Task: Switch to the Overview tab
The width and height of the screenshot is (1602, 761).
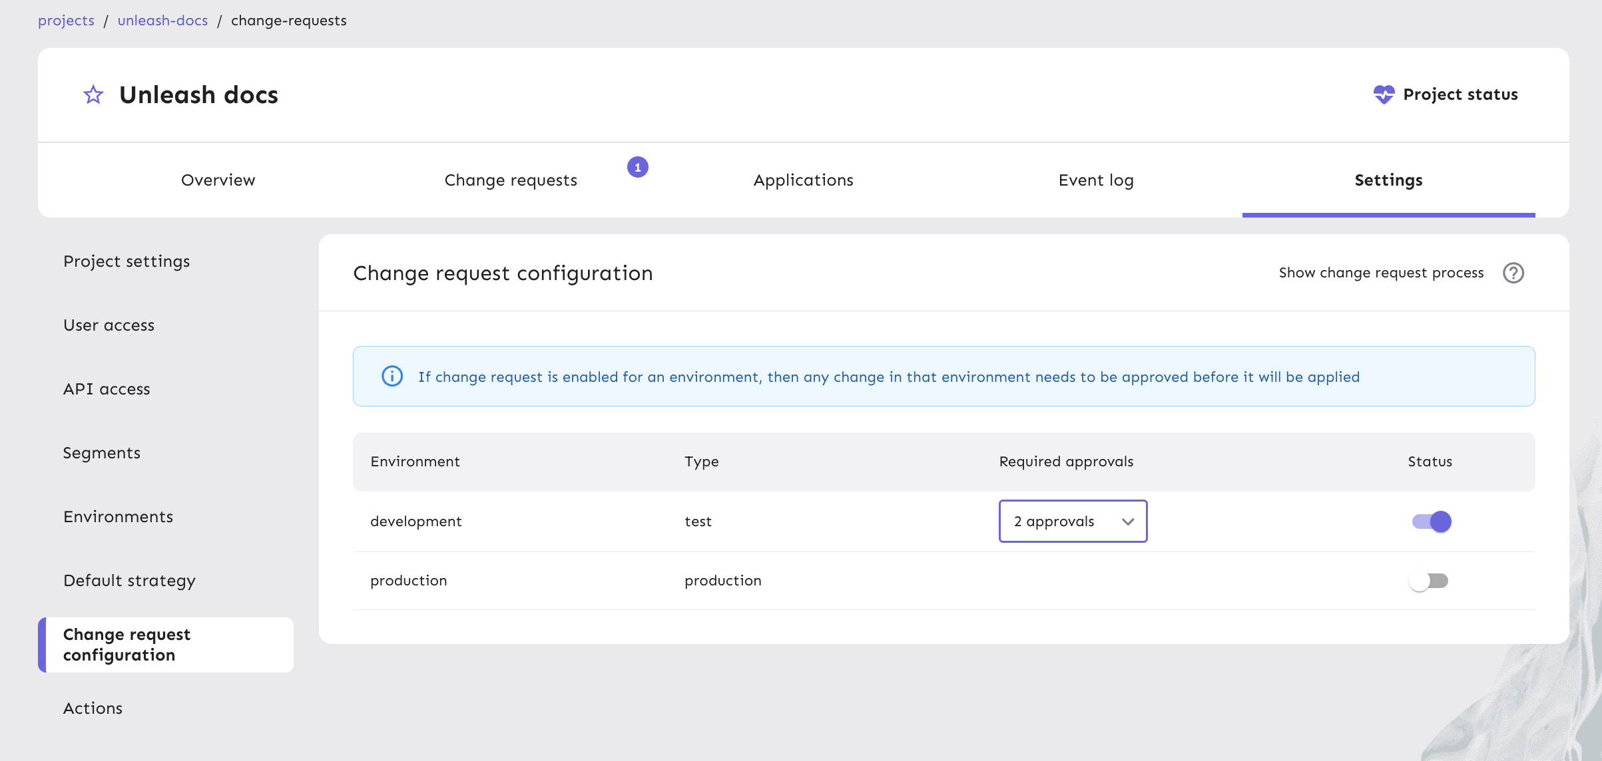Action: coord(218,178)
